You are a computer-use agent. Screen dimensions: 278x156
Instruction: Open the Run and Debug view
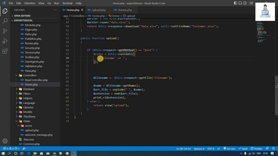click(5, 41)
